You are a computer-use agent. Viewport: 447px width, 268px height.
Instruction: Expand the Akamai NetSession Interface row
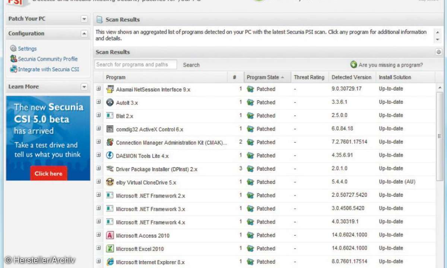pyautogui.click(x=98, y=89)
